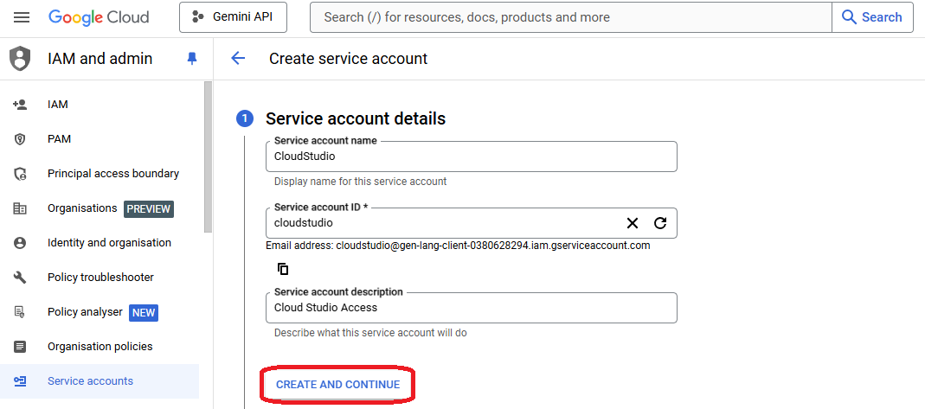Click the IAM and admin shield icon
This screenshot has height=409, width=925.
20,59
